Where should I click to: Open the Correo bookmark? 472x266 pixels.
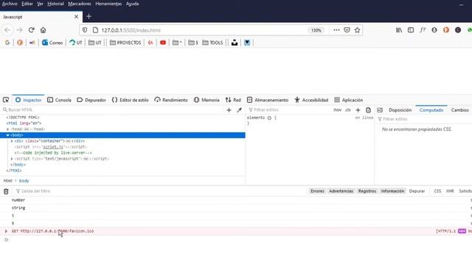click(52, 43)
